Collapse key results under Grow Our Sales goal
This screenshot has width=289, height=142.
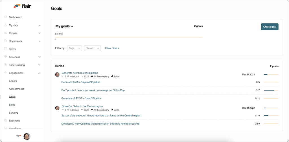[63, 110]
